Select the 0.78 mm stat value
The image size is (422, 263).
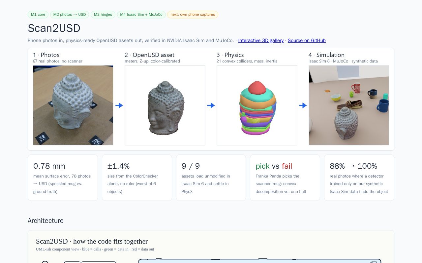tap(49, 166)
